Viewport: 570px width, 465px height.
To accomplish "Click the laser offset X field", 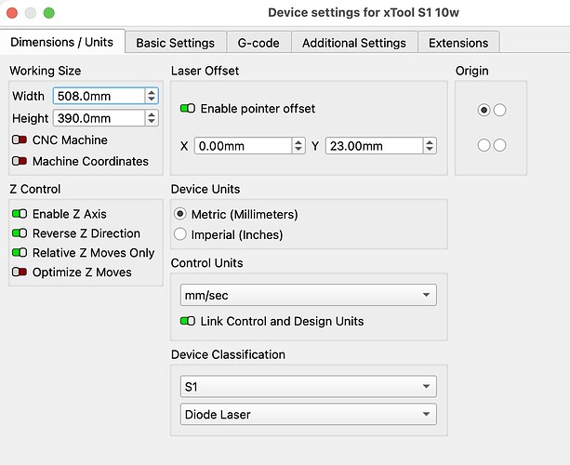I will click(243, 146).
